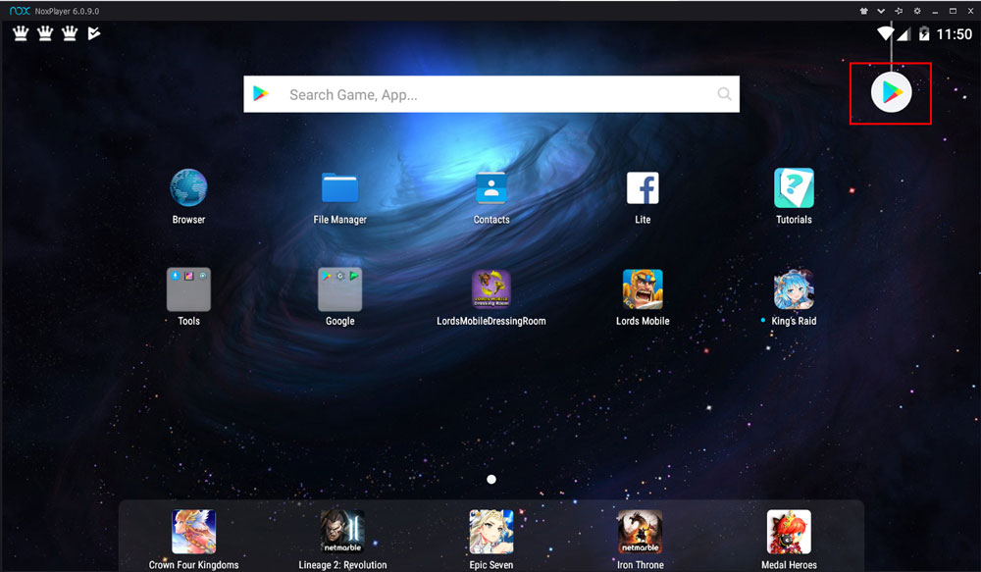Launch King's Raid game

click(x=794, y=289)
